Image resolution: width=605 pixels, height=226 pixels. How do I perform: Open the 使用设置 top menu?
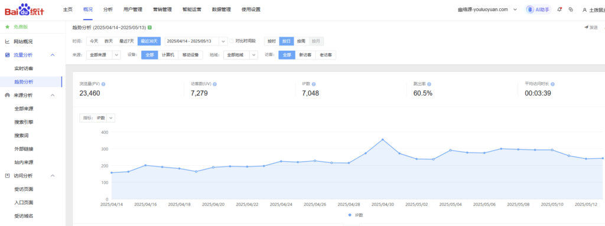tap(251, 9)
